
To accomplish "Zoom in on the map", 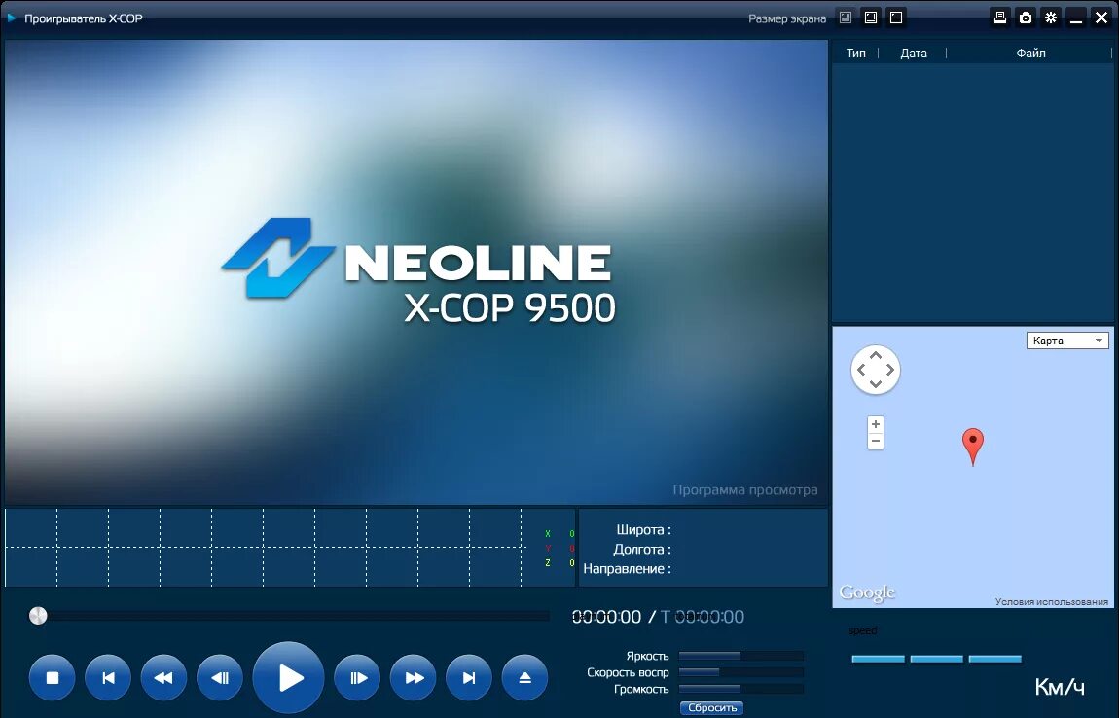I will pyautogui.click(x=876, y=424).
